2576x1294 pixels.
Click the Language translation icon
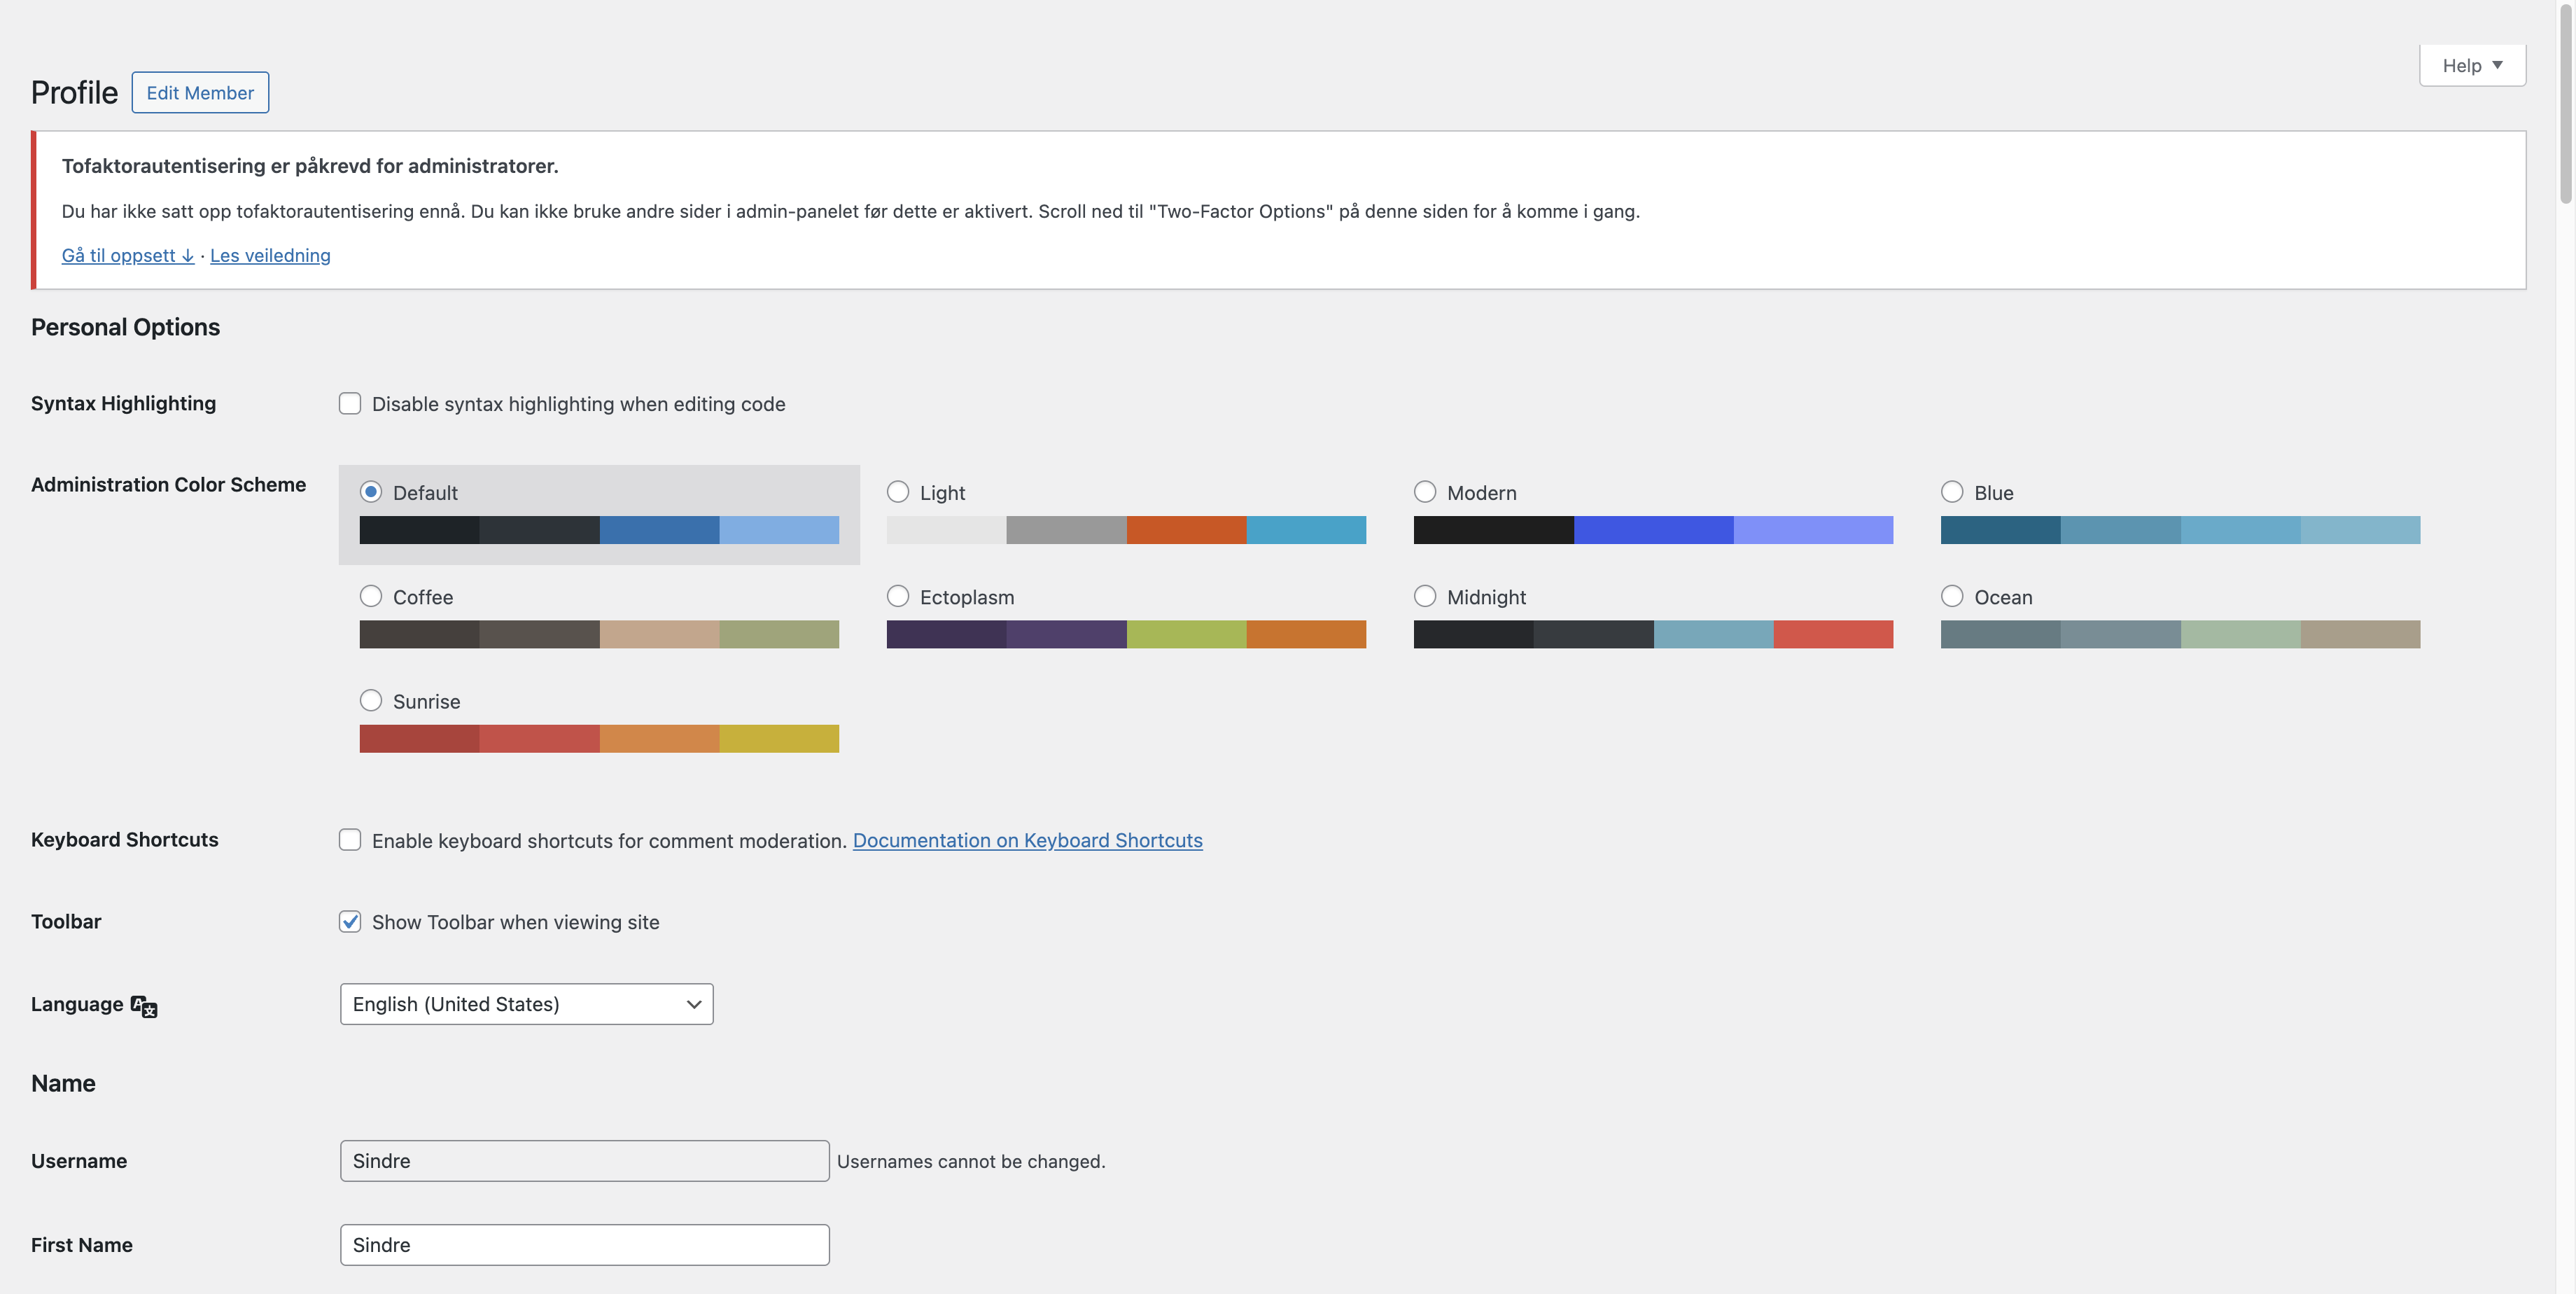[144, 1006]
